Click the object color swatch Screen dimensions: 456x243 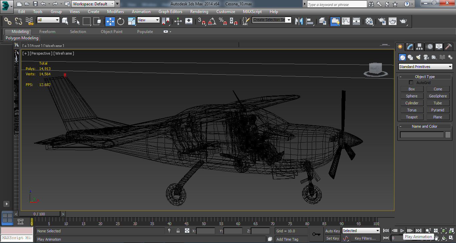pyautogui.click(x=448, y=135)
